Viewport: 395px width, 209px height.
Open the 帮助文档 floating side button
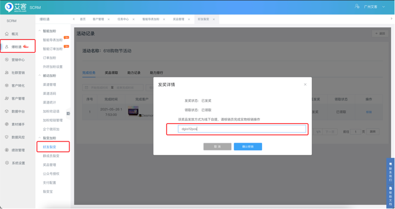390,194
